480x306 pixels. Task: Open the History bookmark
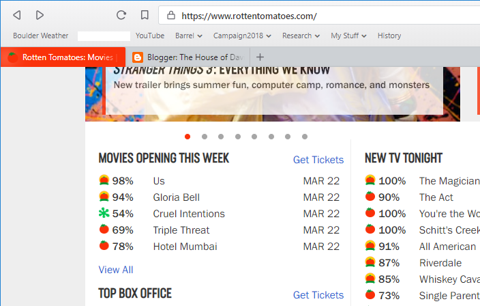point(389,36)
